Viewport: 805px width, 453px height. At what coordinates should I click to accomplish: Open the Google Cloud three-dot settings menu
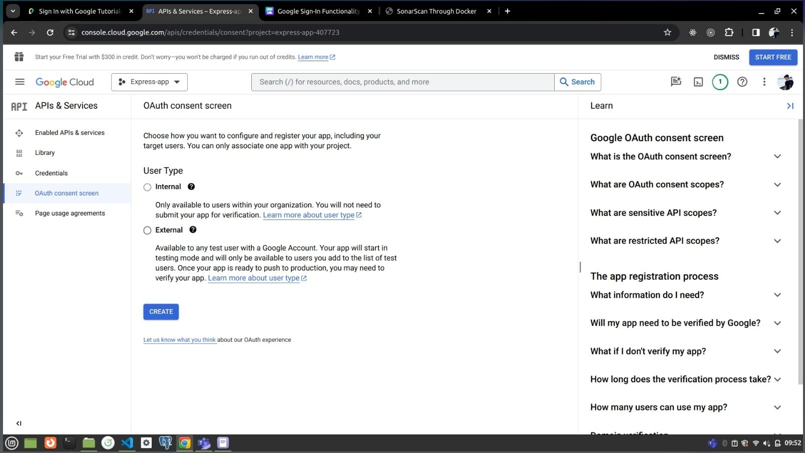[x=764, y=82]
